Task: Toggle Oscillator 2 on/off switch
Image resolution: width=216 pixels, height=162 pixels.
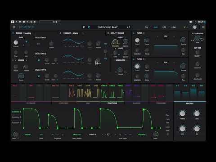Action: [x=39, y=60]
